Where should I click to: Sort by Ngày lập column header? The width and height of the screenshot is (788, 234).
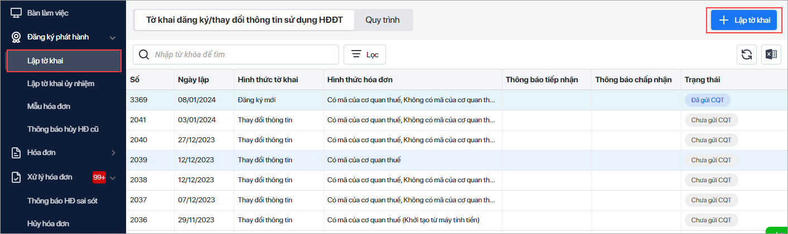point(194,79)
